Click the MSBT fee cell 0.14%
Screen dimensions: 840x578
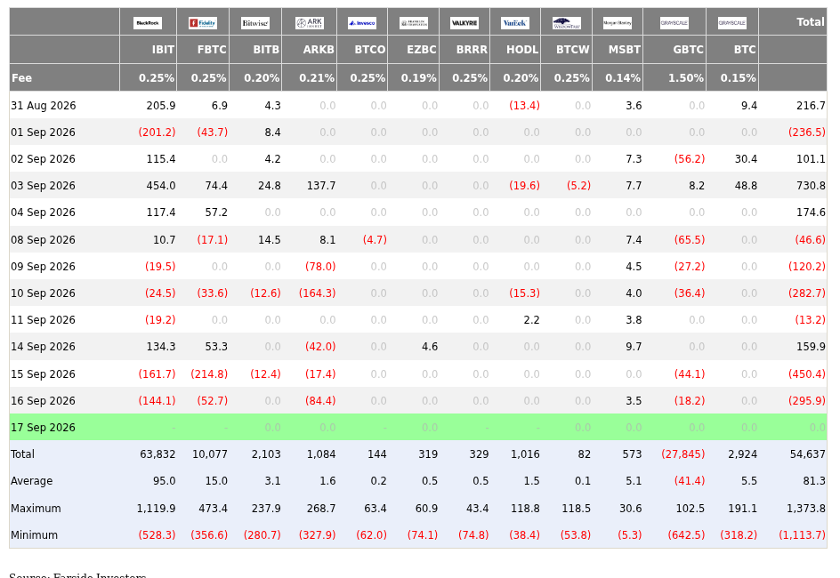point(623,78)
